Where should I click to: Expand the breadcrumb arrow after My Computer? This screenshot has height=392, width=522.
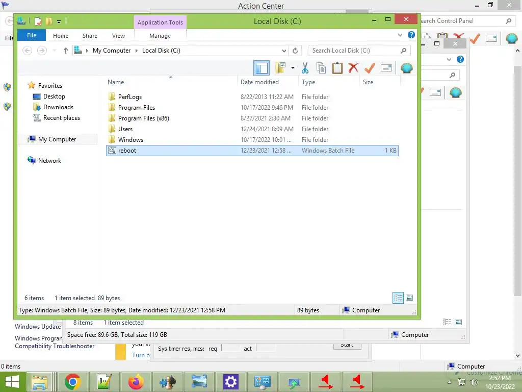click(x=136, y=51)
